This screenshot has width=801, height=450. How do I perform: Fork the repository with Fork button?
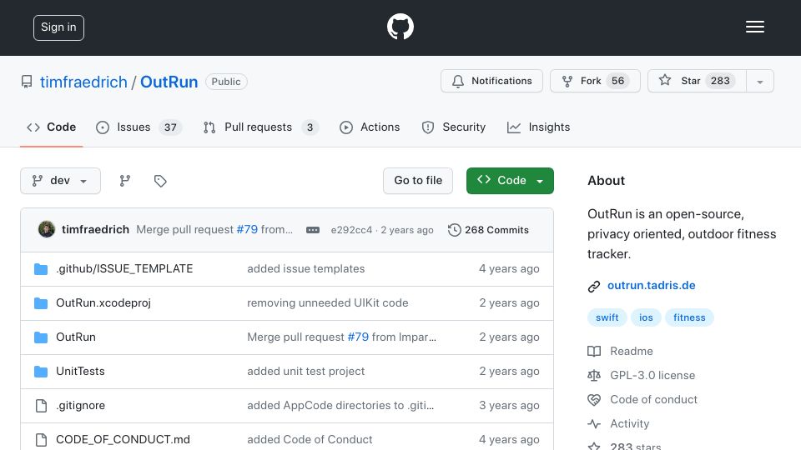pos(595,81)
